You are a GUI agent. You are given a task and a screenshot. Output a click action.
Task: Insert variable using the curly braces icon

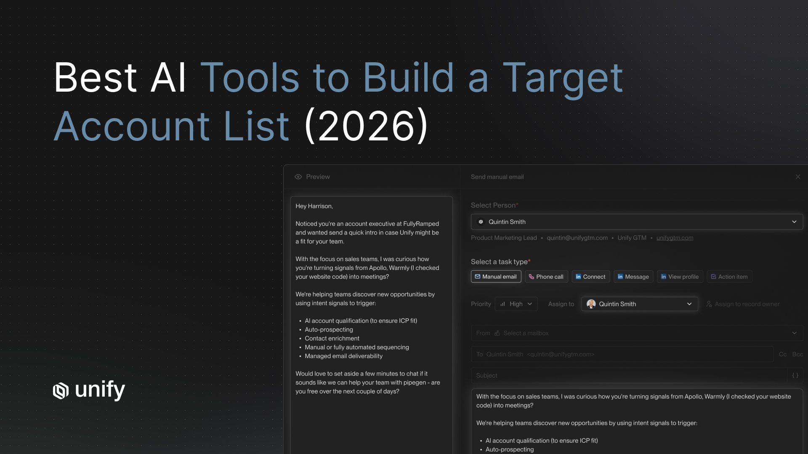click(x=795, y=375)
